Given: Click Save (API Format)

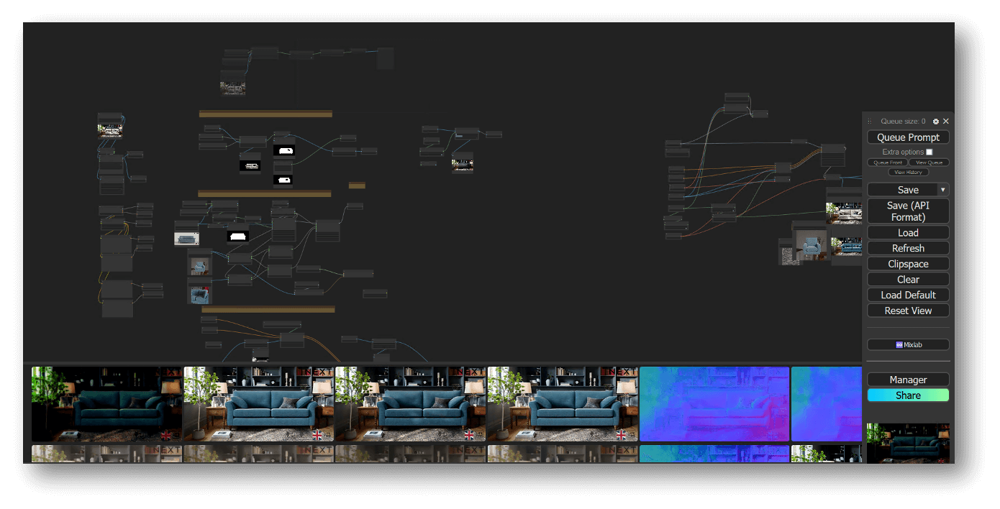Looking at the screenshot, I should click(x=908, y=211).
